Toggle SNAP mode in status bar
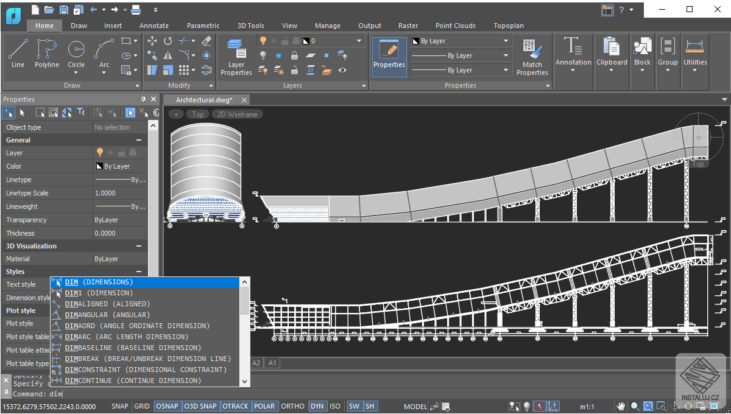Screen dimensions: 731x414 120,406
